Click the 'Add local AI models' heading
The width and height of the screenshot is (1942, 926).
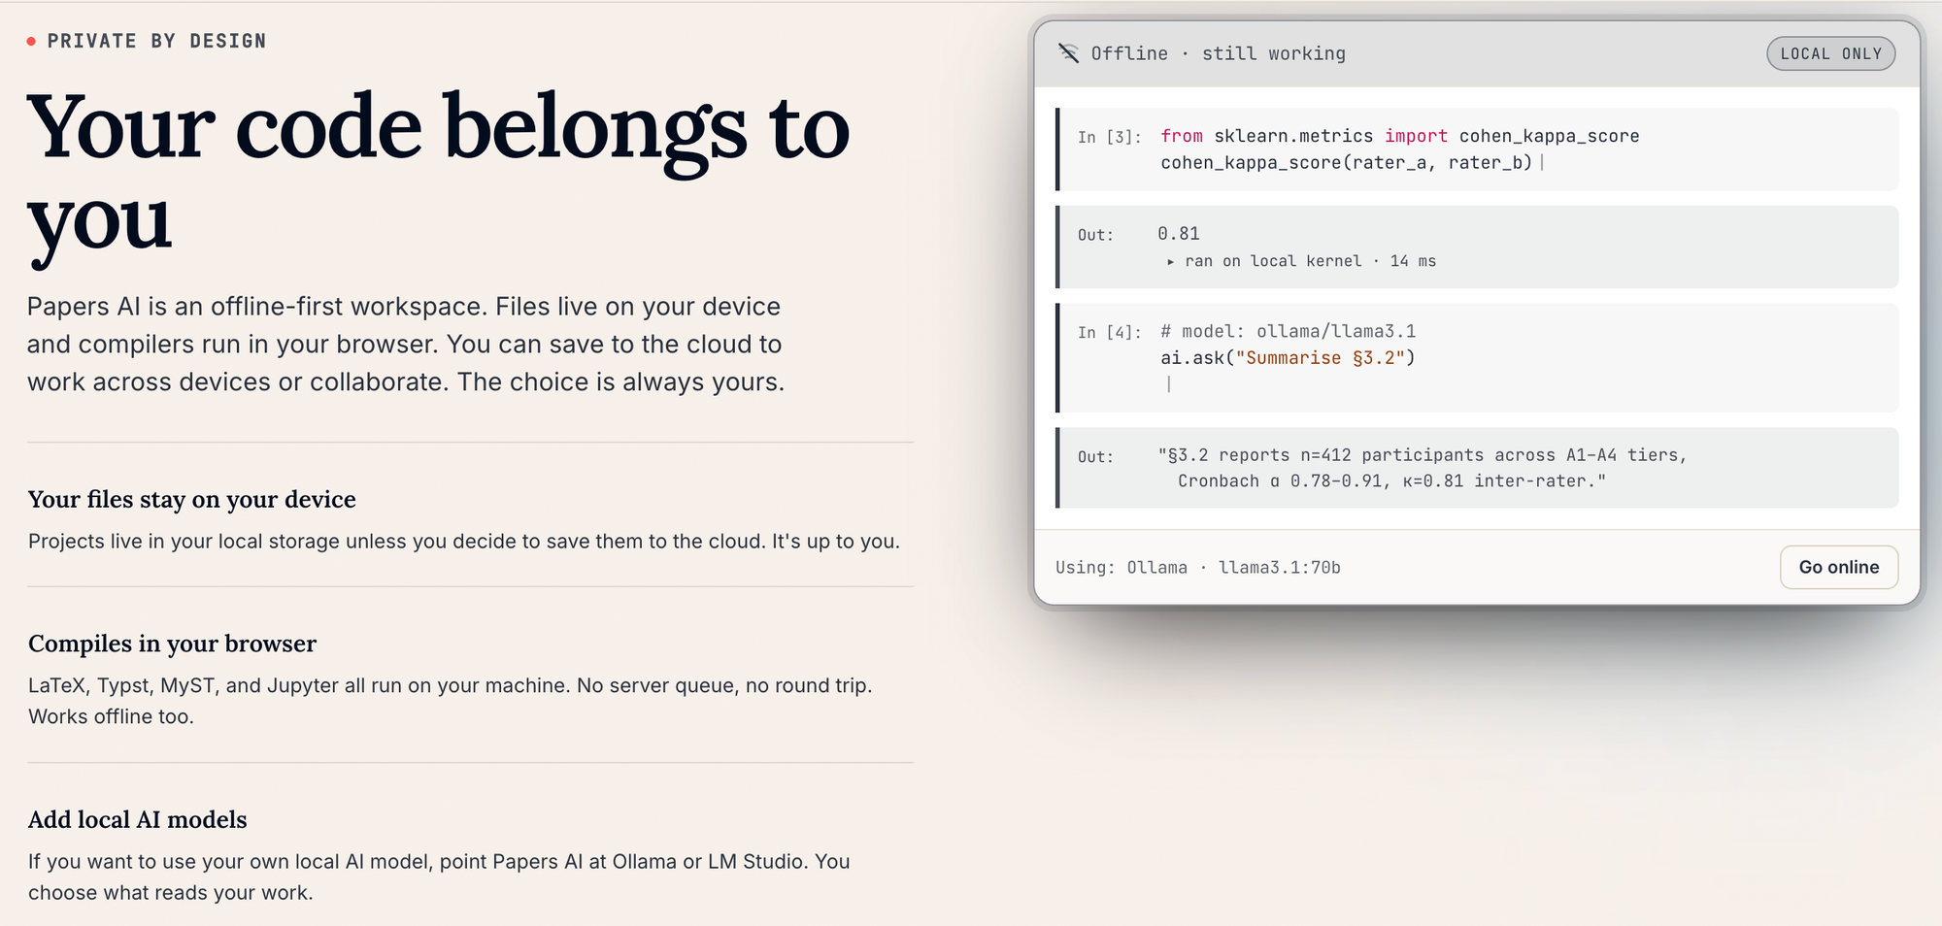click(x=138, y=819)
